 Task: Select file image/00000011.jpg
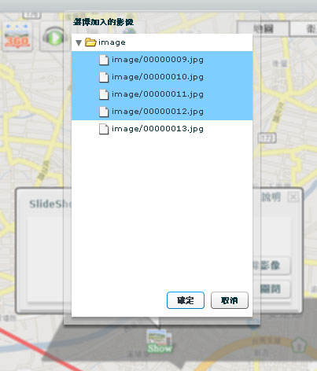click(162, 94)
